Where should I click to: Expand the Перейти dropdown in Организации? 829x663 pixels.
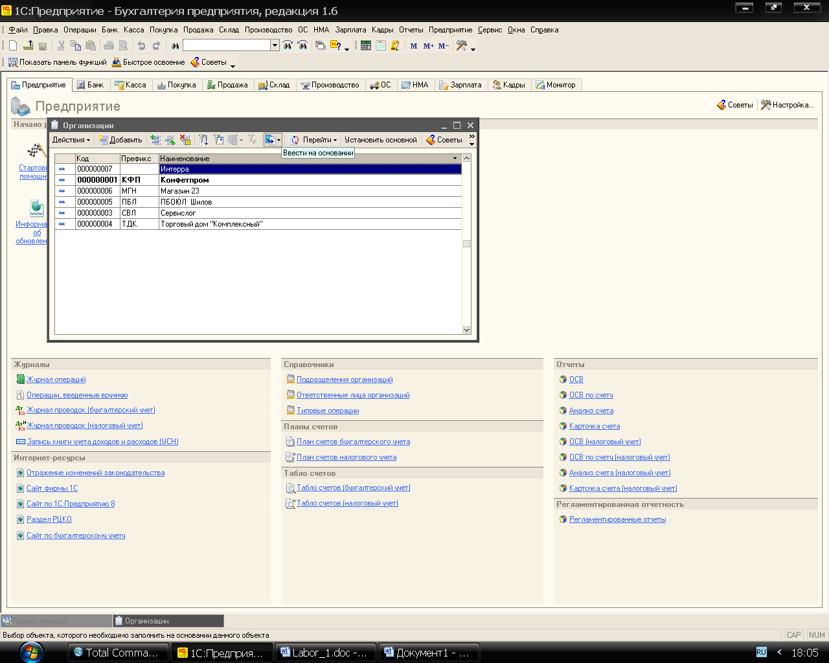[320, 140]
